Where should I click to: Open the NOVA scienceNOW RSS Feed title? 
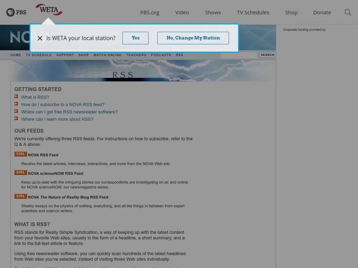(x=55, y=173)
